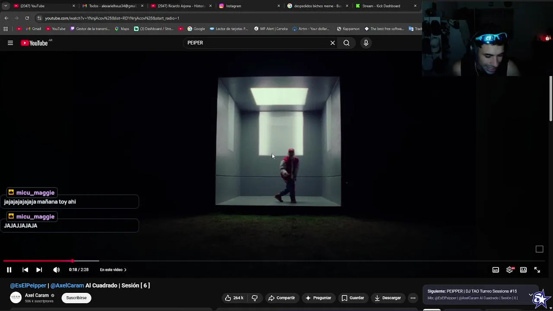Switch to theater mode view
Image resolution: width=553 pixels, height=311 pixels.
click(x=523, y=270)
